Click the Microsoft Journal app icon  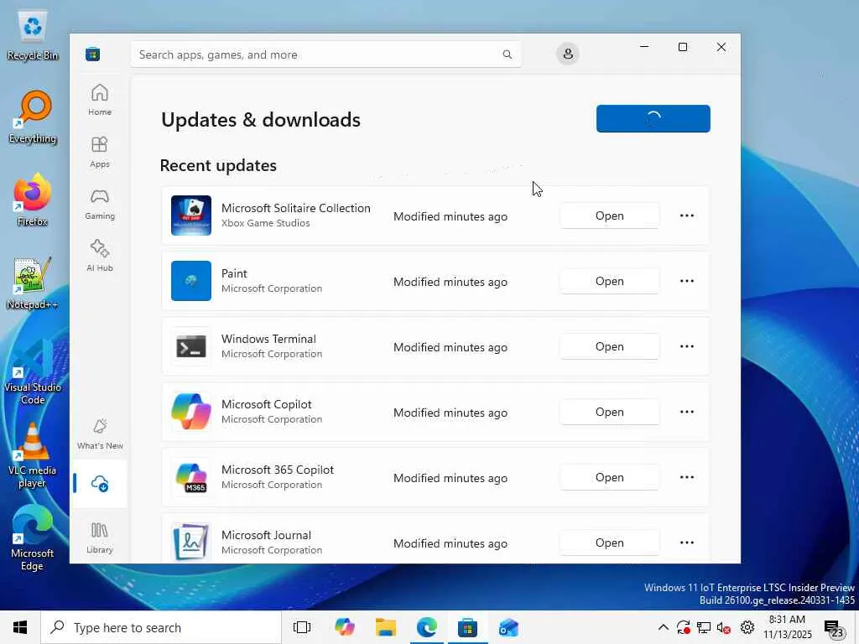pos(191,543)
